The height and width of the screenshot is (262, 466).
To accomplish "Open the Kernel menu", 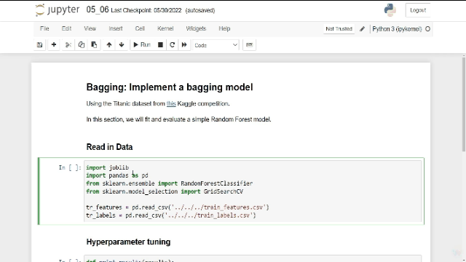I will [165, 28].
